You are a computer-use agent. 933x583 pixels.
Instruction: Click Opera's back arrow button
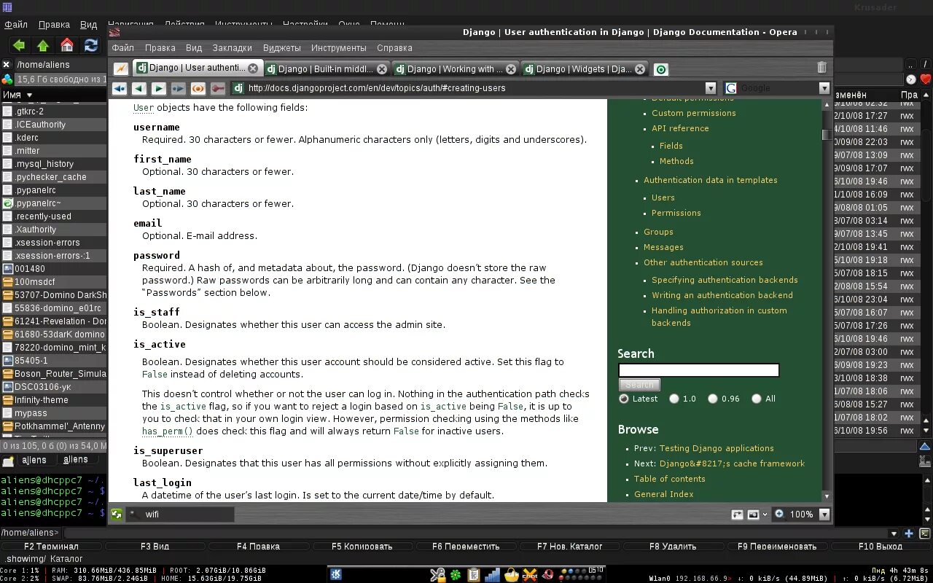click(138, 88)
